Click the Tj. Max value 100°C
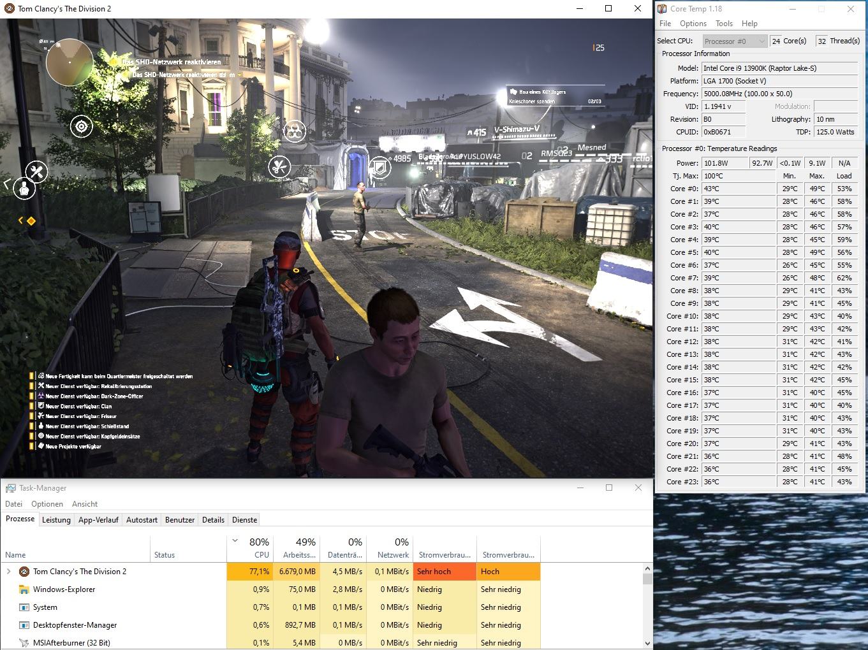 pos(739,176)
